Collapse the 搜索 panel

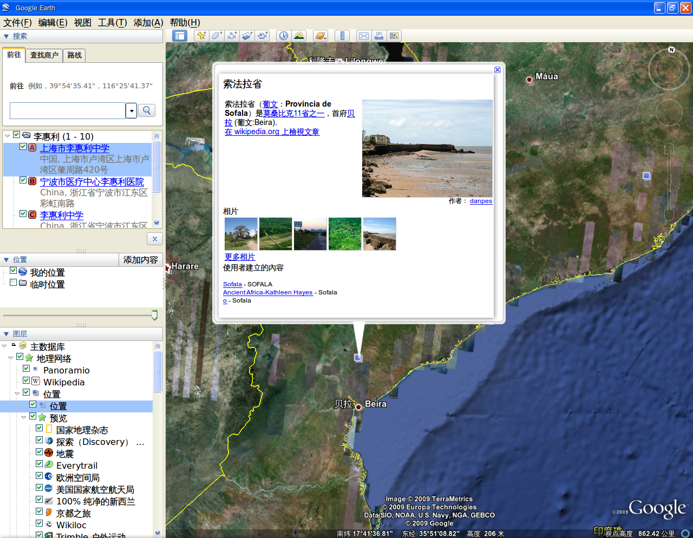click(6, 36)
